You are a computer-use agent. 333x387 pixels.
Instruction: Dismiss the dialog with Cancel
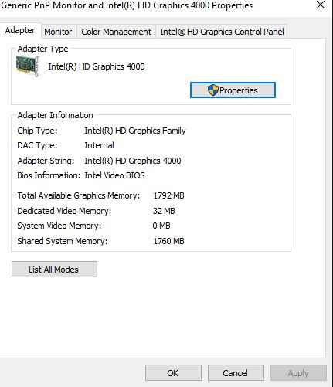236,373
